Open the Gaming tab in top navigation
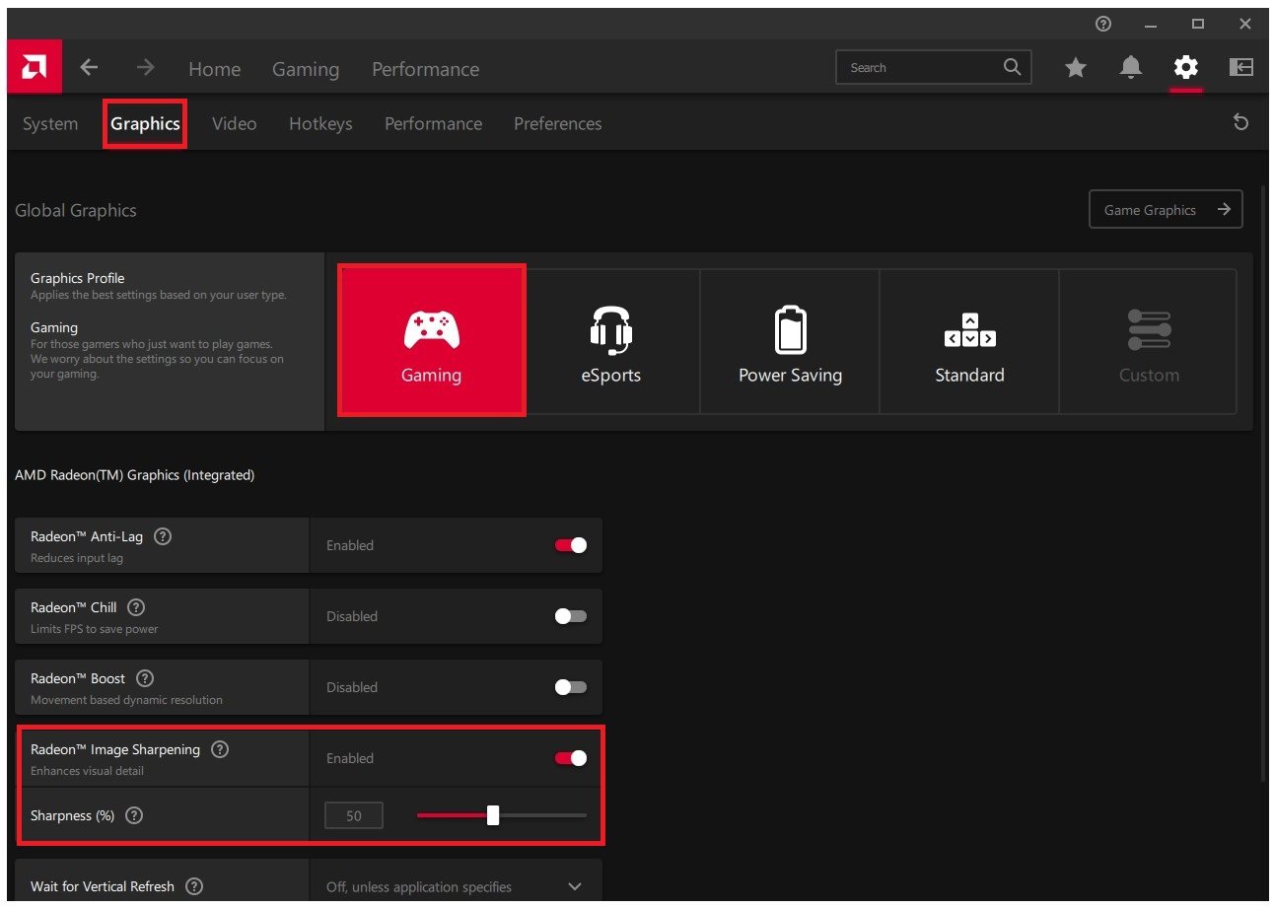1274x908 pixels. [x=306, y=69]
